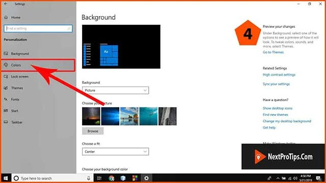Show hidden icons chevron in tray
Image resolution: width=326 pixels, height=183 pixels.
pyautogui.click(x=278, y=178)
